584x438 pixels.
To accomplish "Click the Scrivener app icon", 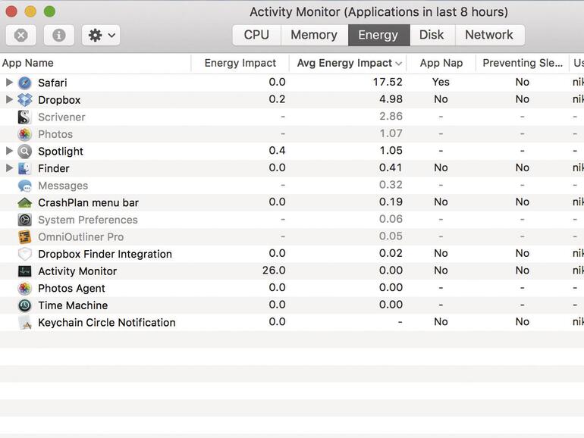I will pos(24,117).
